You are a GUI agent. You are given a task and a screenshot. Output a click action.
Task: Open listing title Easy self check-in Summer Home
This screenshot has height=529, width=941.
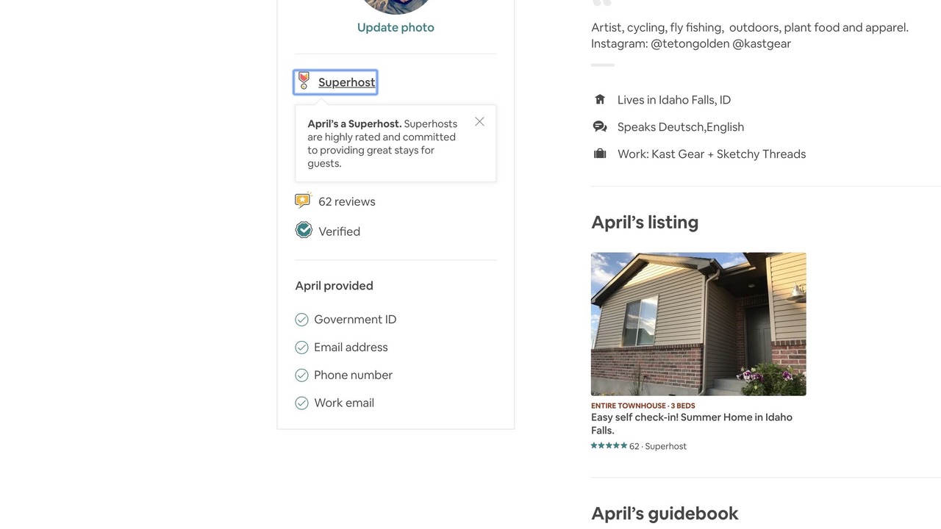click(x=691, y=423)
